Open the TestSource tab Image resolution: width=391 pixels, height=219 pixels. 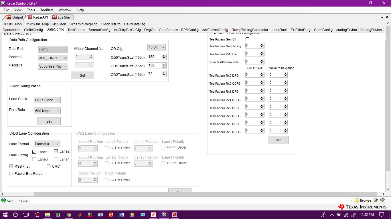coord(76,30)
